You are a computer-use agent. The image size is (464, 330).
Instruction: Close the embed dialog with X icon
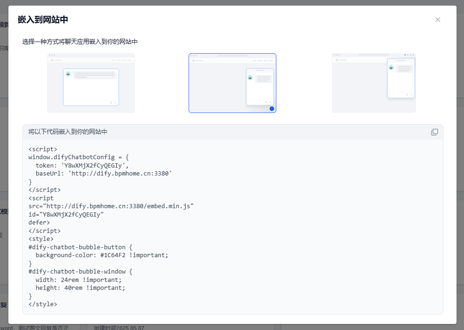pyautogui.click(x=438, y=20)
